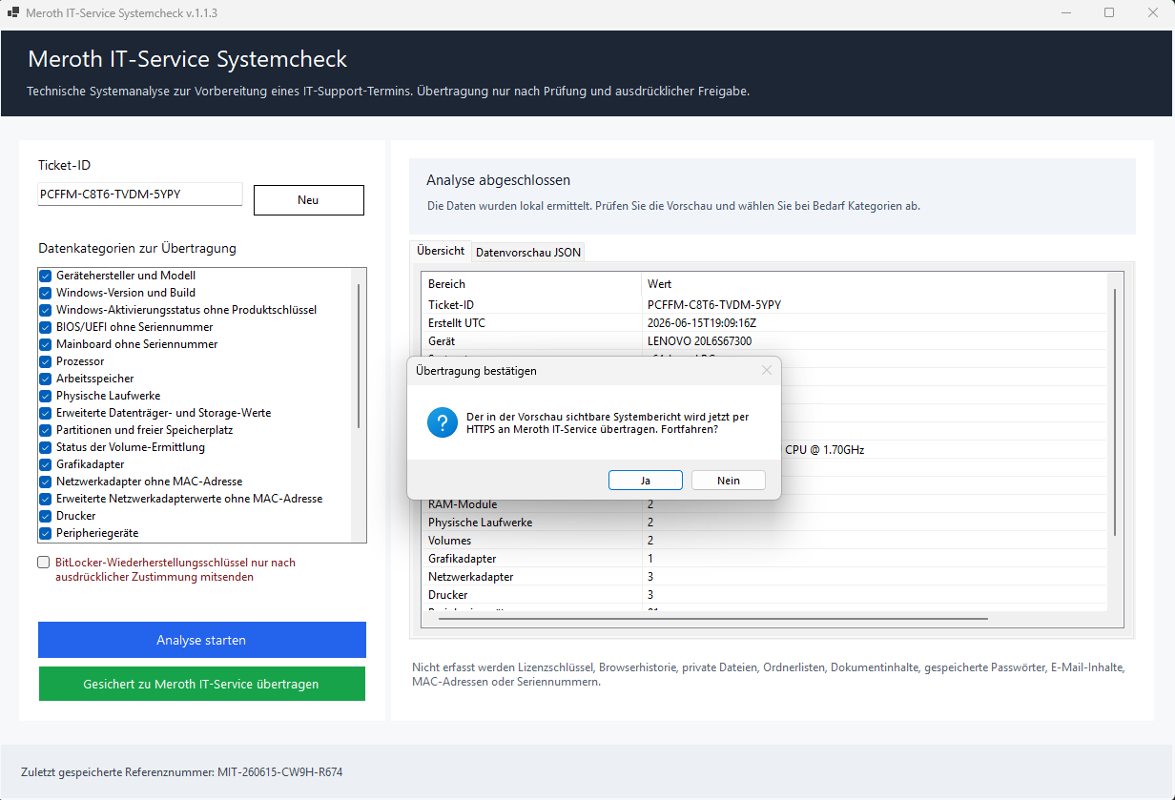This screenshot has height=800, width=1175.
Task: Click the Neu button for a new ticket ID
Action: [309, 200]
